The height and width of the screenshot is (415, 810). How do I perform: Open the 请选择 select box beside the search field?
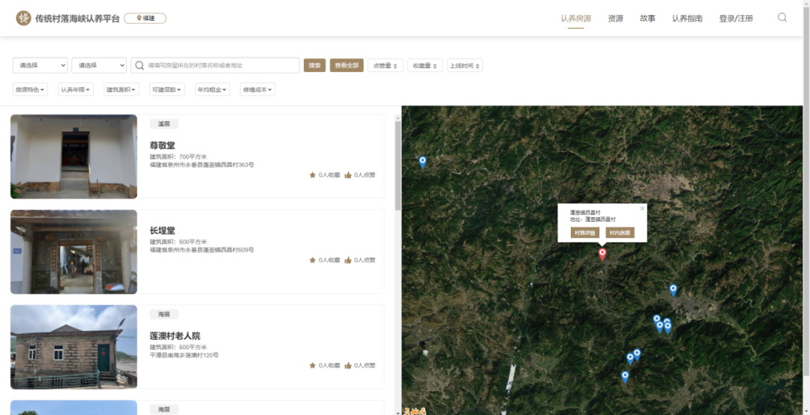click(99, 66)
